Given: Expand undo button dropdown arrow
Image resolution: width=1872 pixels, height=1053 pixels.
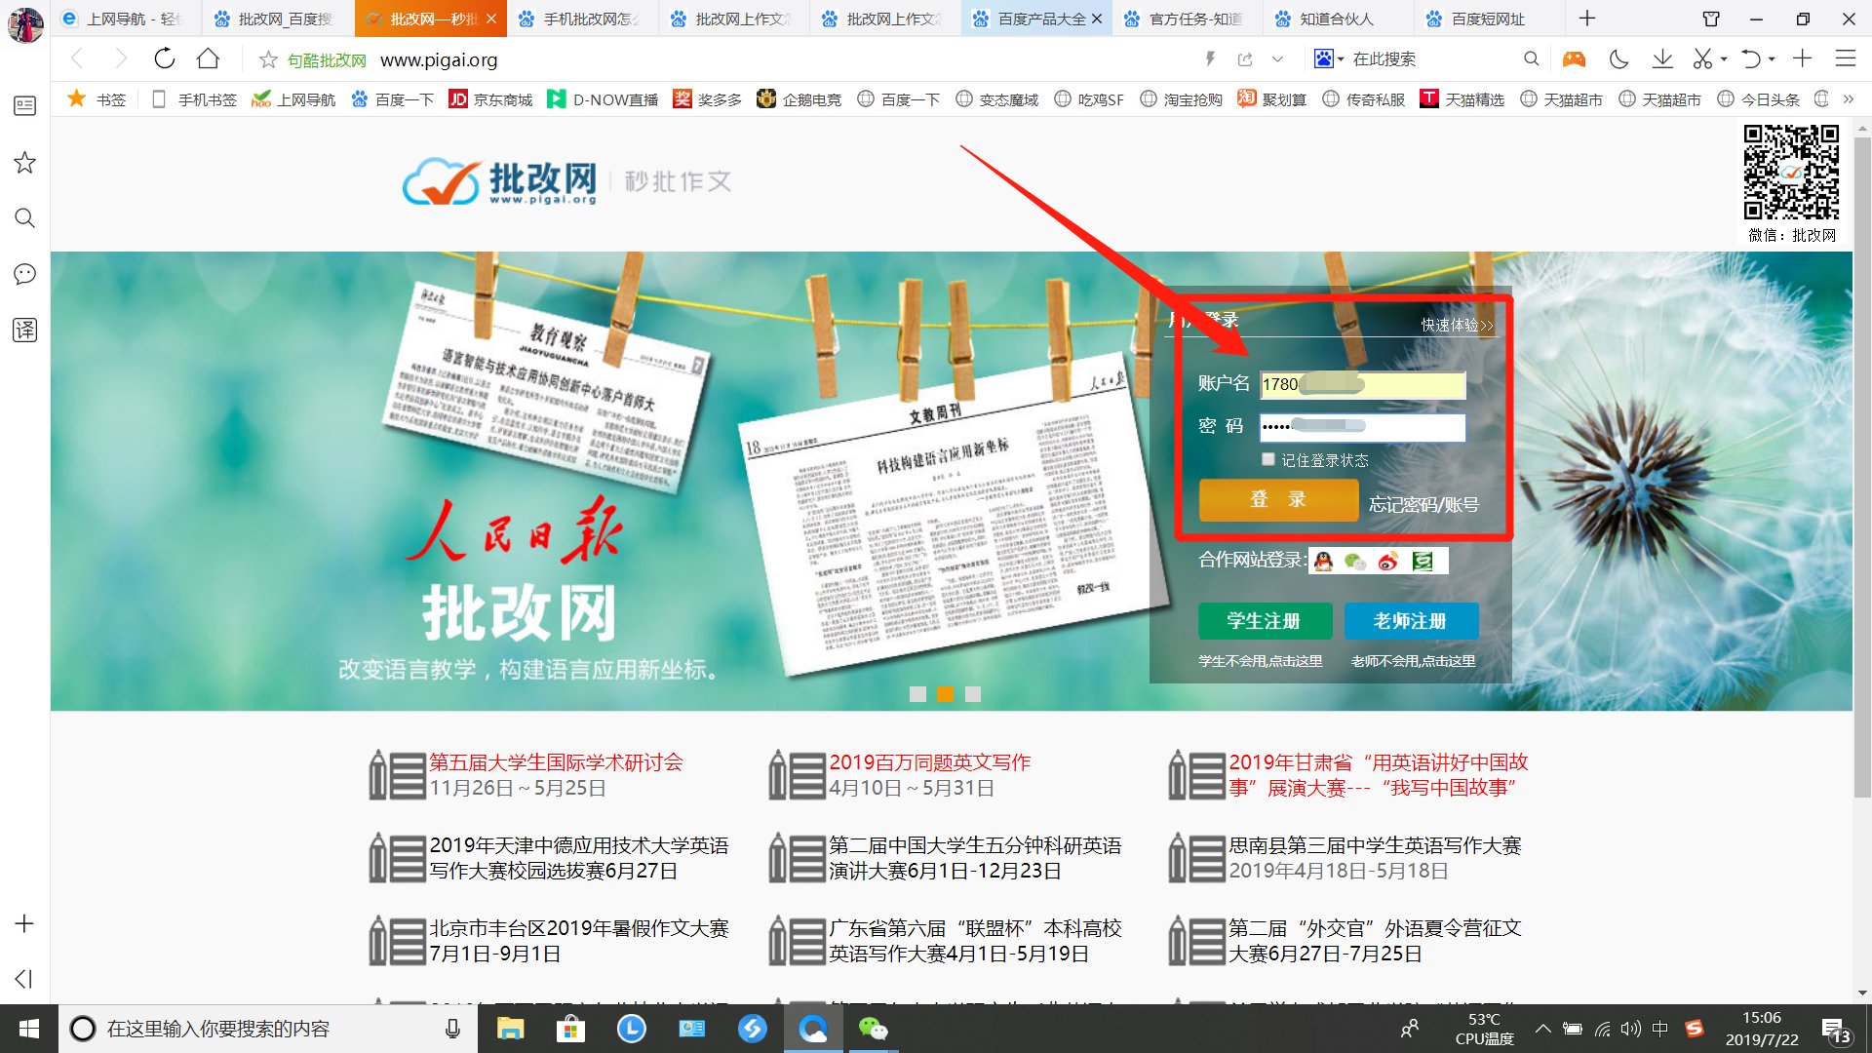Looking at the screenshot, I should click(1772, 59).
